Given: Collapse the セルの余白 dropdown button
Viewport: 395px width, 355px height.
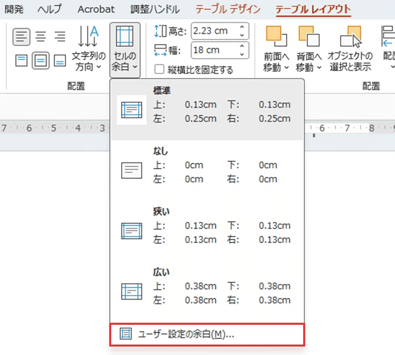Looking at the screenshot, I should tap(125, 50).
